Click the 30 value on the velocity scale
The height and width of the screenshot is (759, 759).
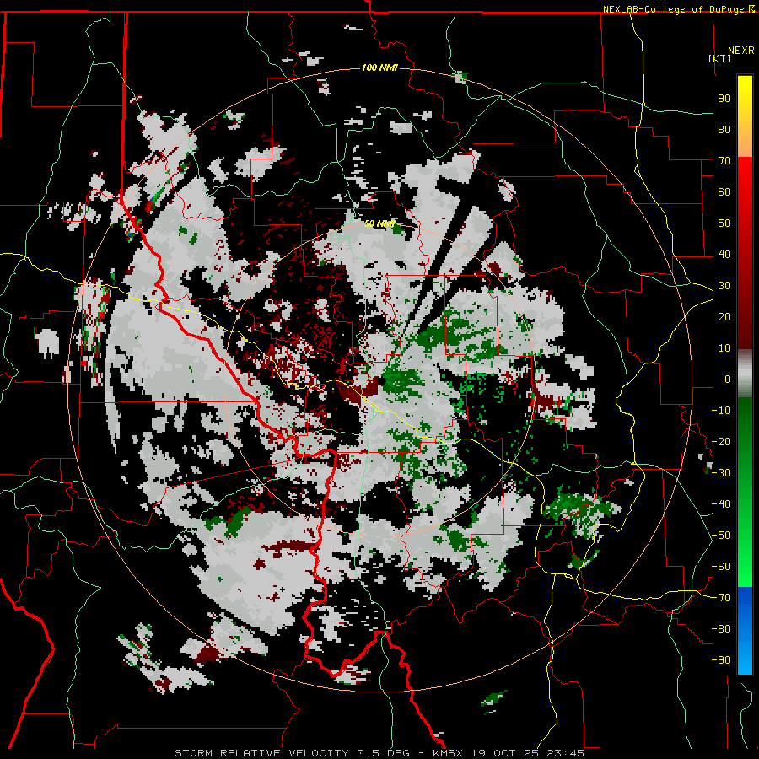[x=724, y=286]
